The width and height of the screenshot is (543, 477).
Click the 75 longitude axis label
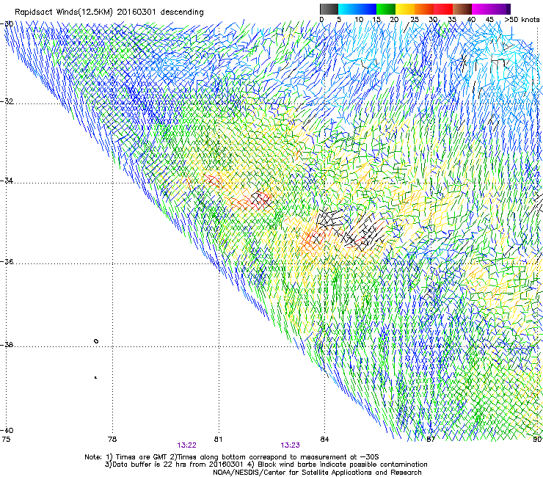tap(6, 440)
